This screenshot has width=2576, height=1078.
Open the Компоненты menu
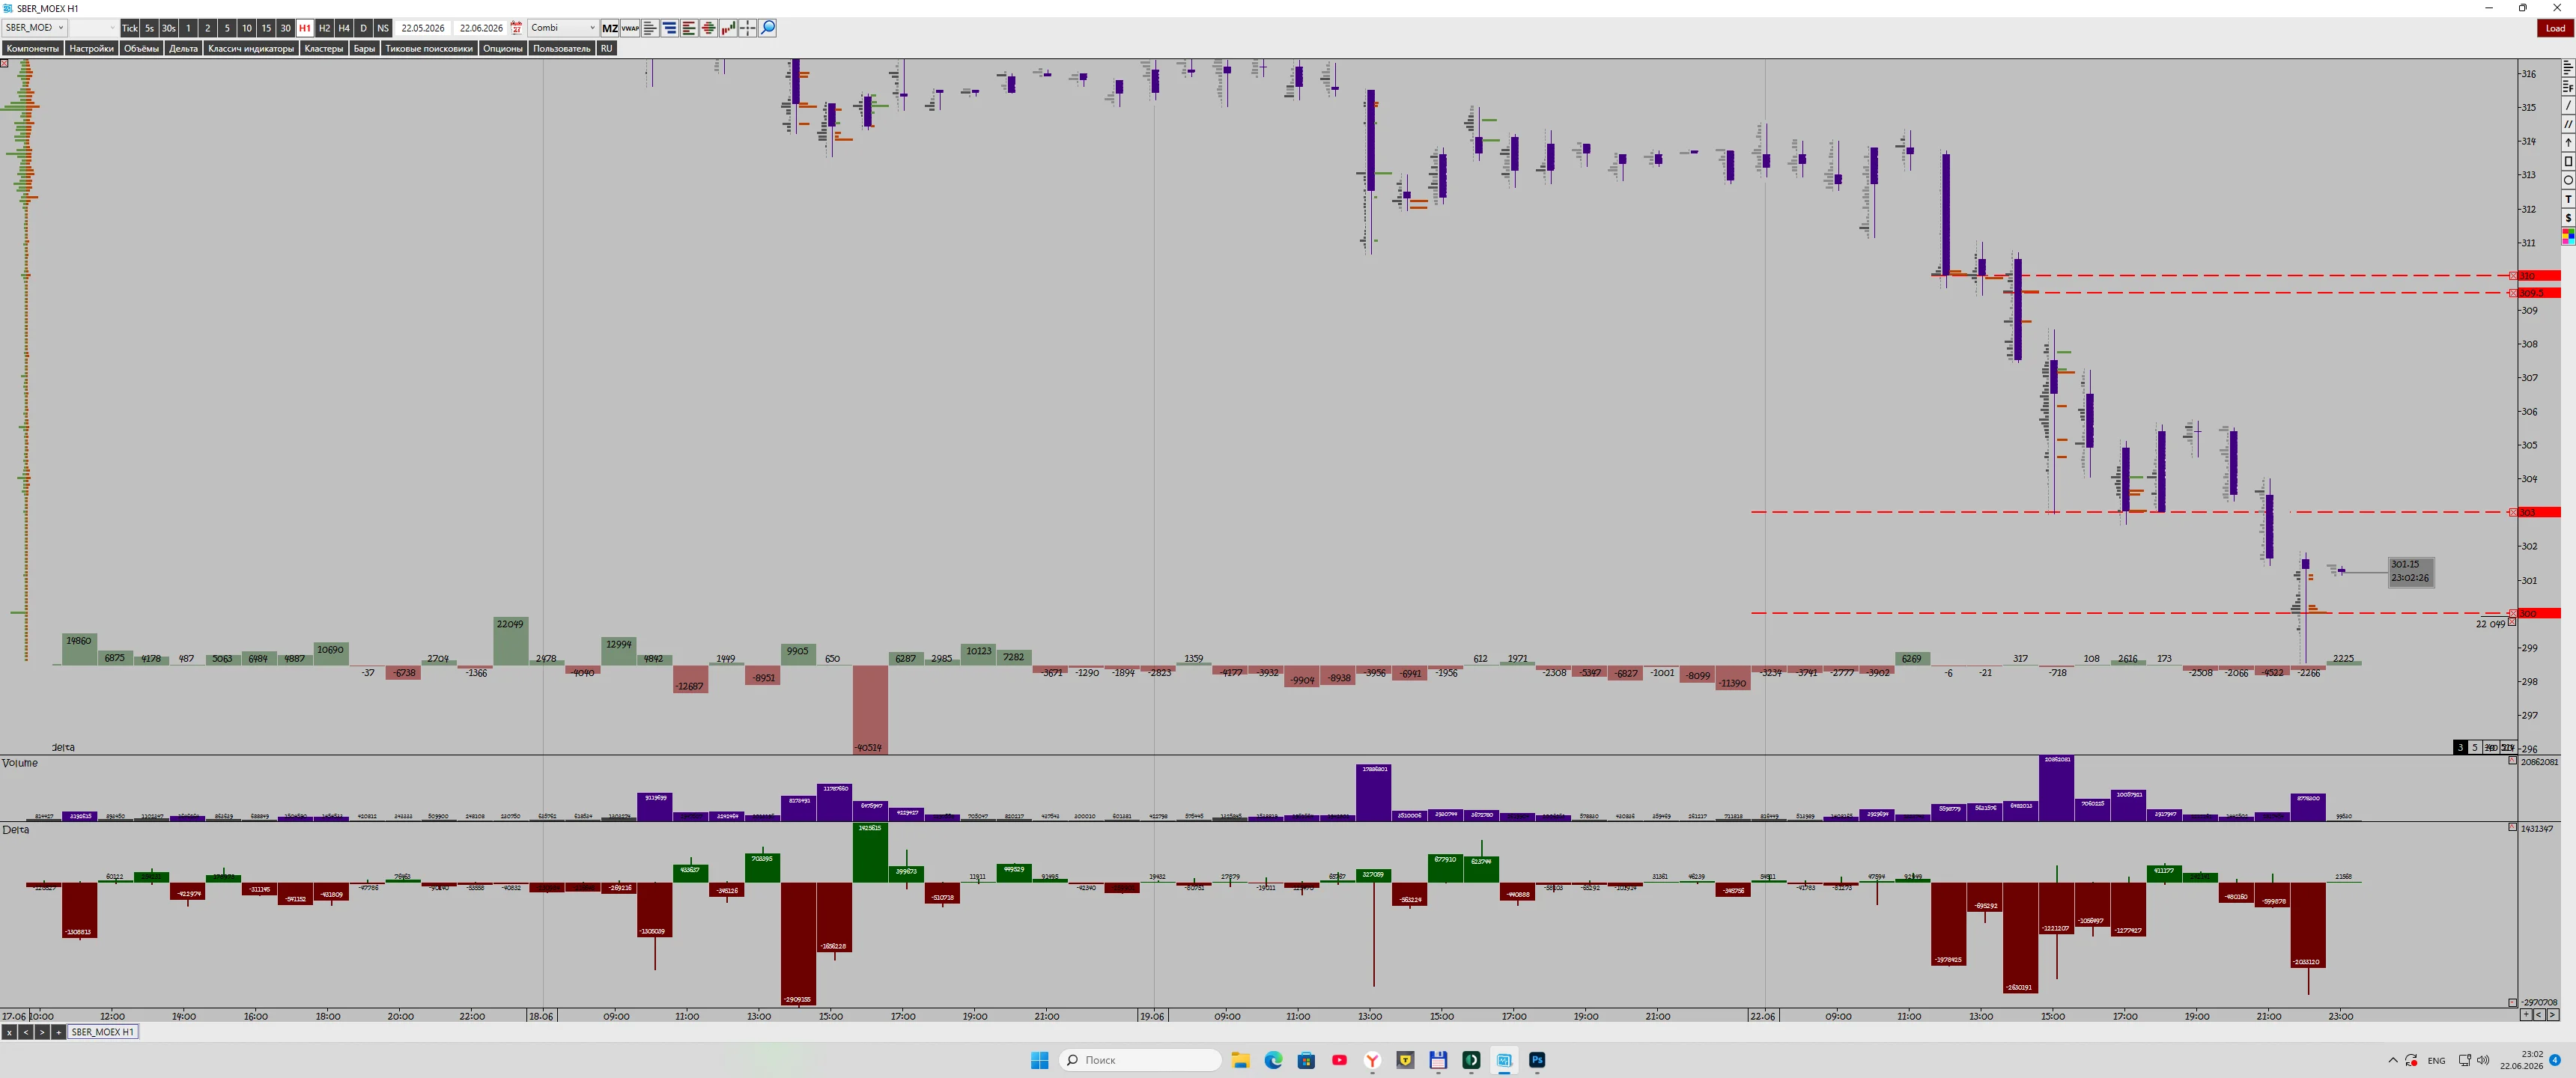[x=33, y=48]
